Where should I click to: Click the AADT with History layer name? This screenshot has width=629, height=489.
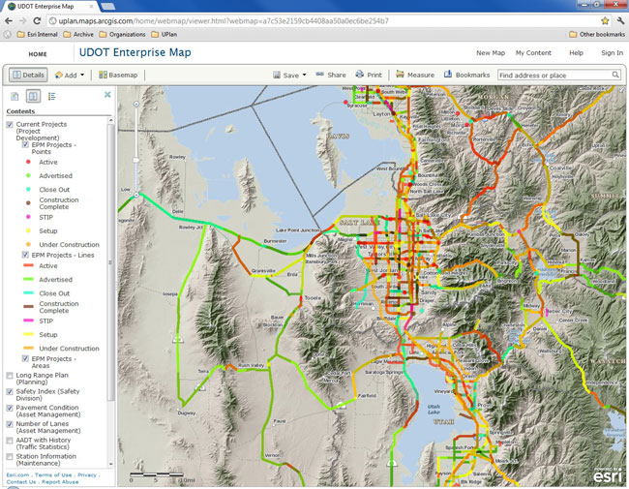click(x=44, y=443)
